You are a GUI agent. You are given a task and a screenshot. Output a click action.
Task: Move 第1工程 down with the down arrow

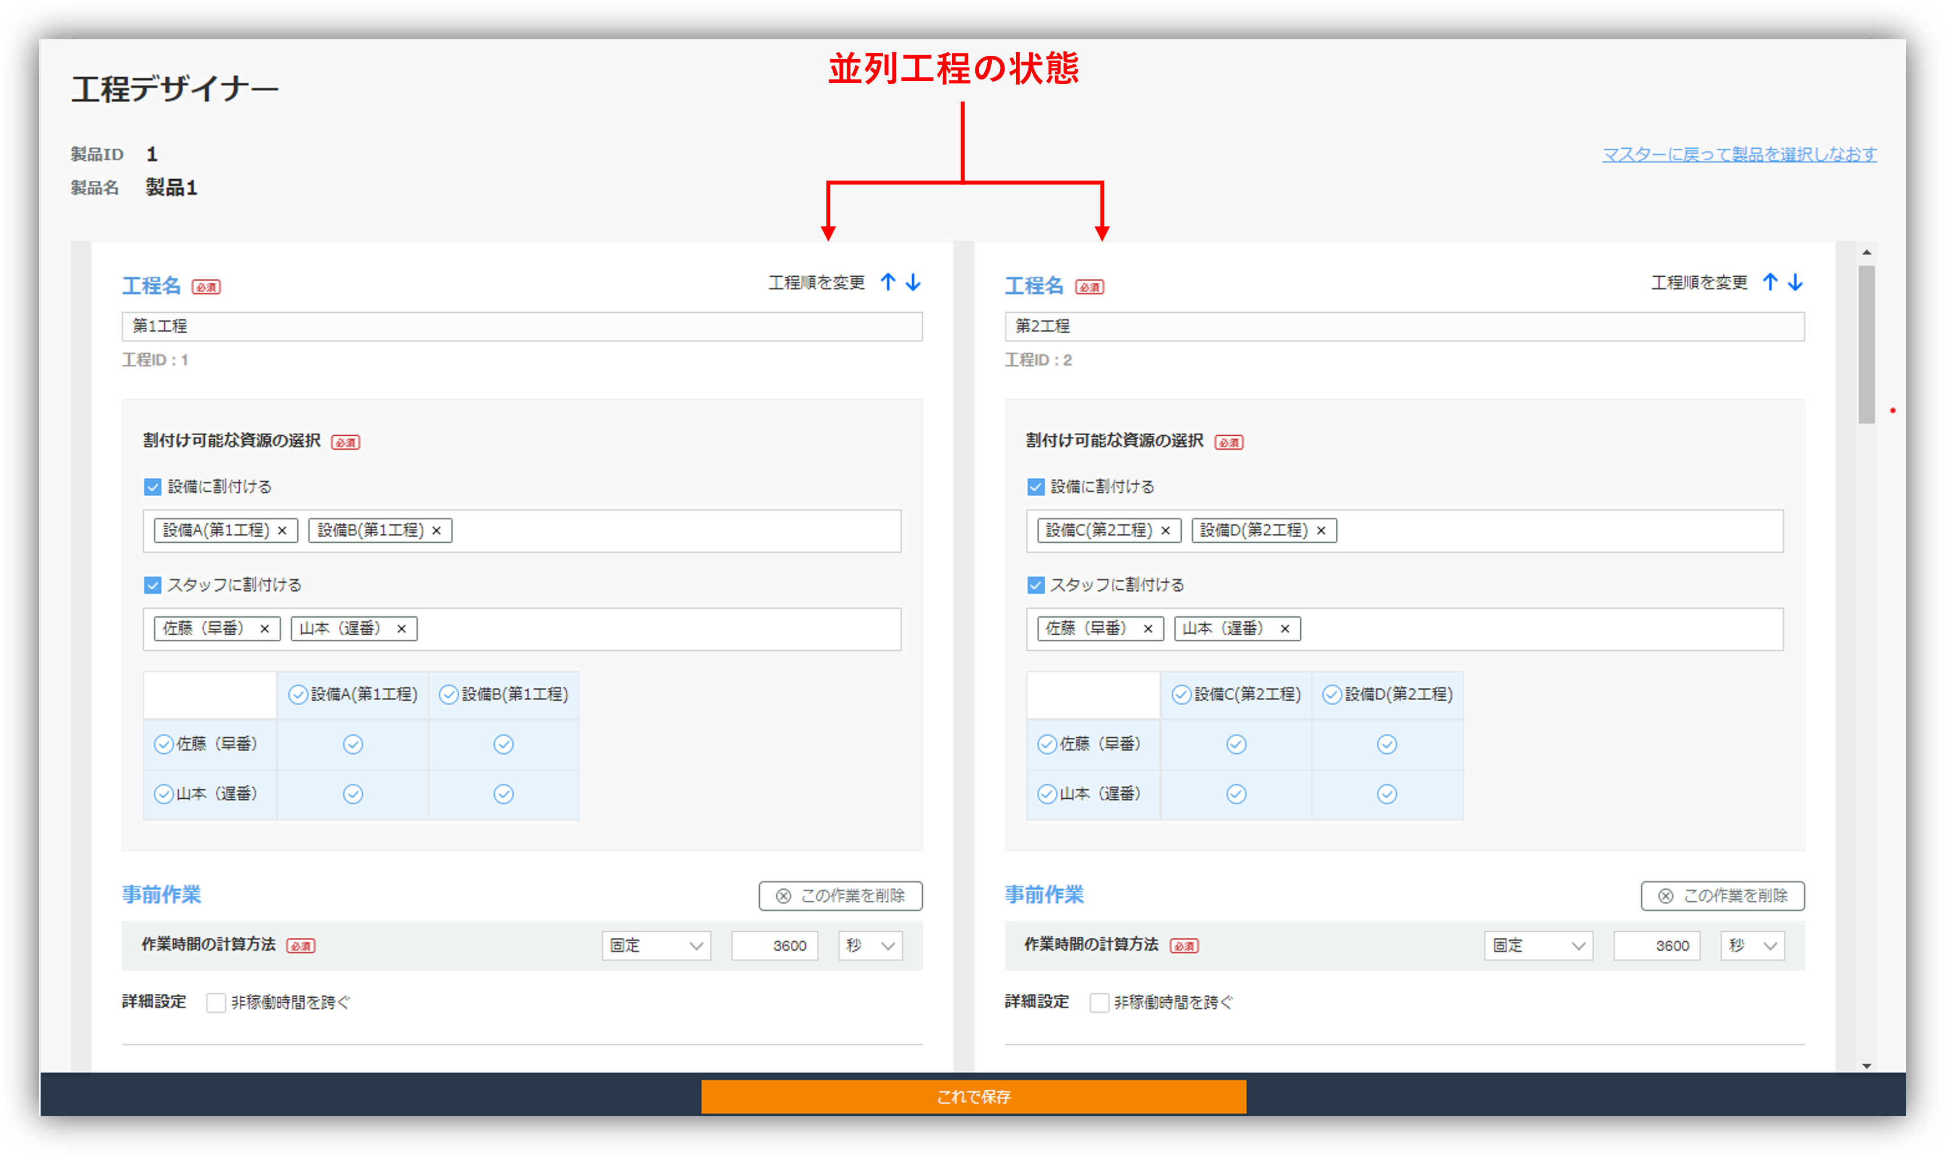pyautogui.click(x=913, y=282)
